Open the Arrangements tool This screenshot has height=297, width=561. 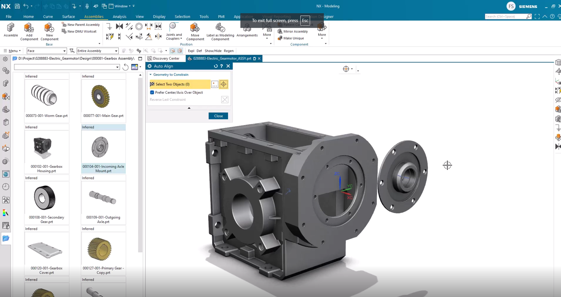(247, 31)
